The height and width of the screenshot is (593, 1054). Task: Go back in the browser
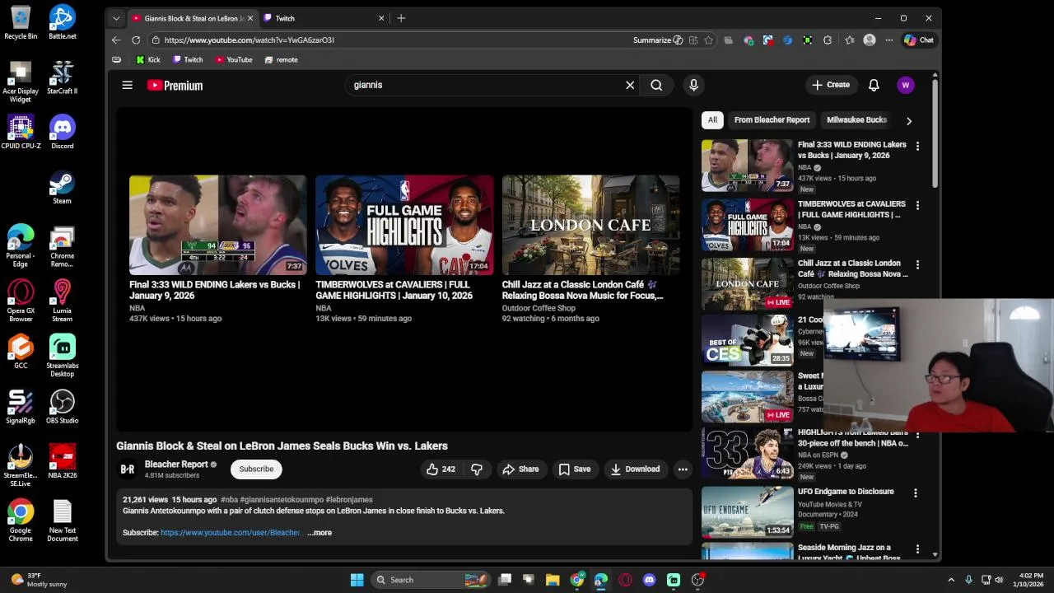pyautogui.click(x=116, y=40)
